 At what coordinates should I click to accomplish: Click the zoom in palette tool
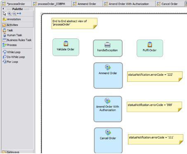(9, 14)
